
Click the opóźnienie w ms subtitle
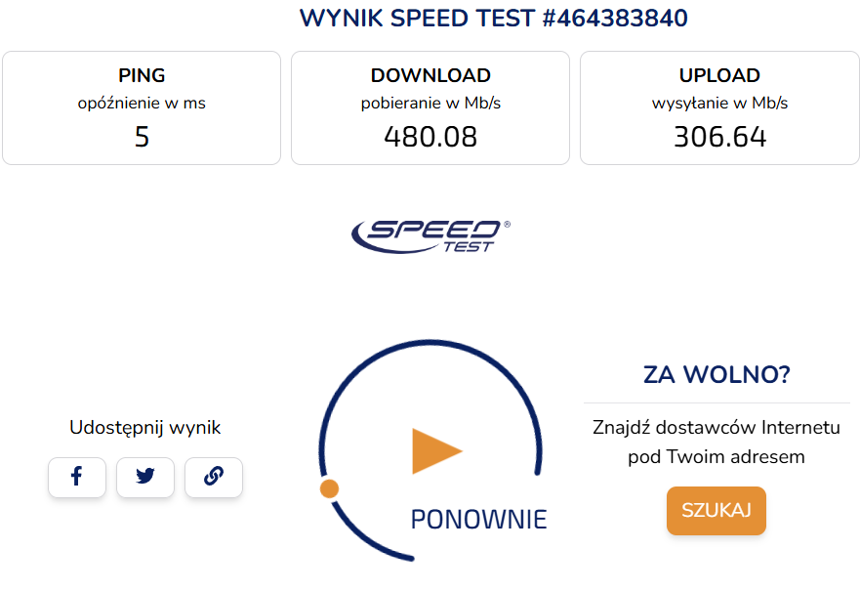pos(142,103)
